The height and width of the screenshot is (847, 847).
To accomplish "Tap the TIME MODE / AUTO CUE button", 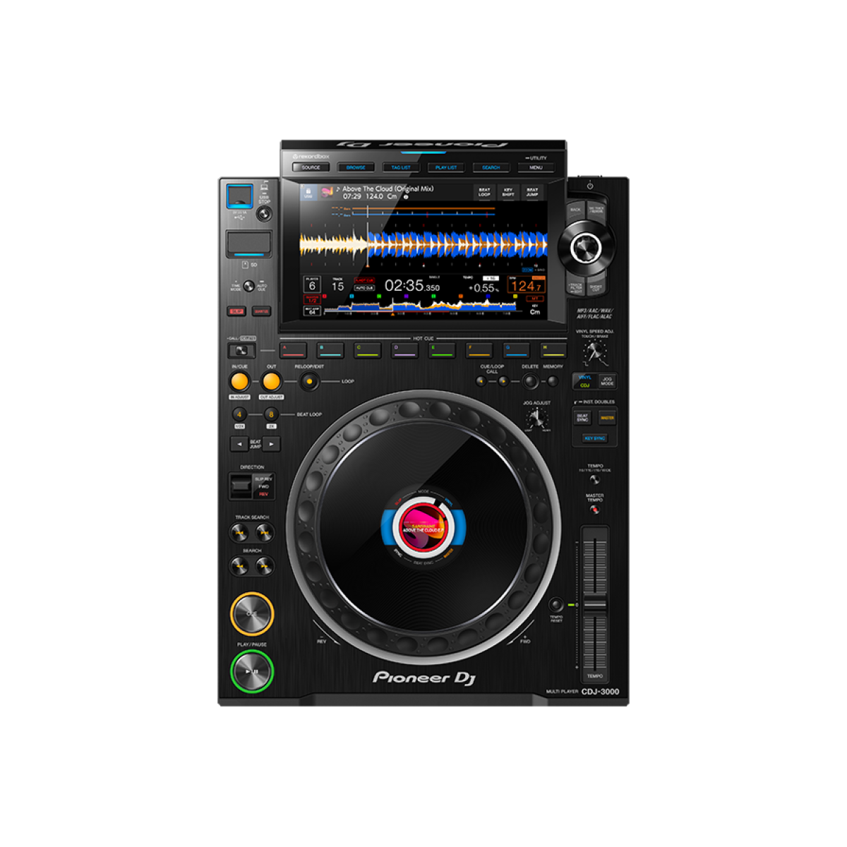I will click(x=248, y=287).
